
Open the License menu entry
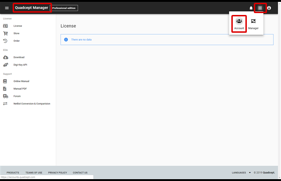(x=18, y=26)
